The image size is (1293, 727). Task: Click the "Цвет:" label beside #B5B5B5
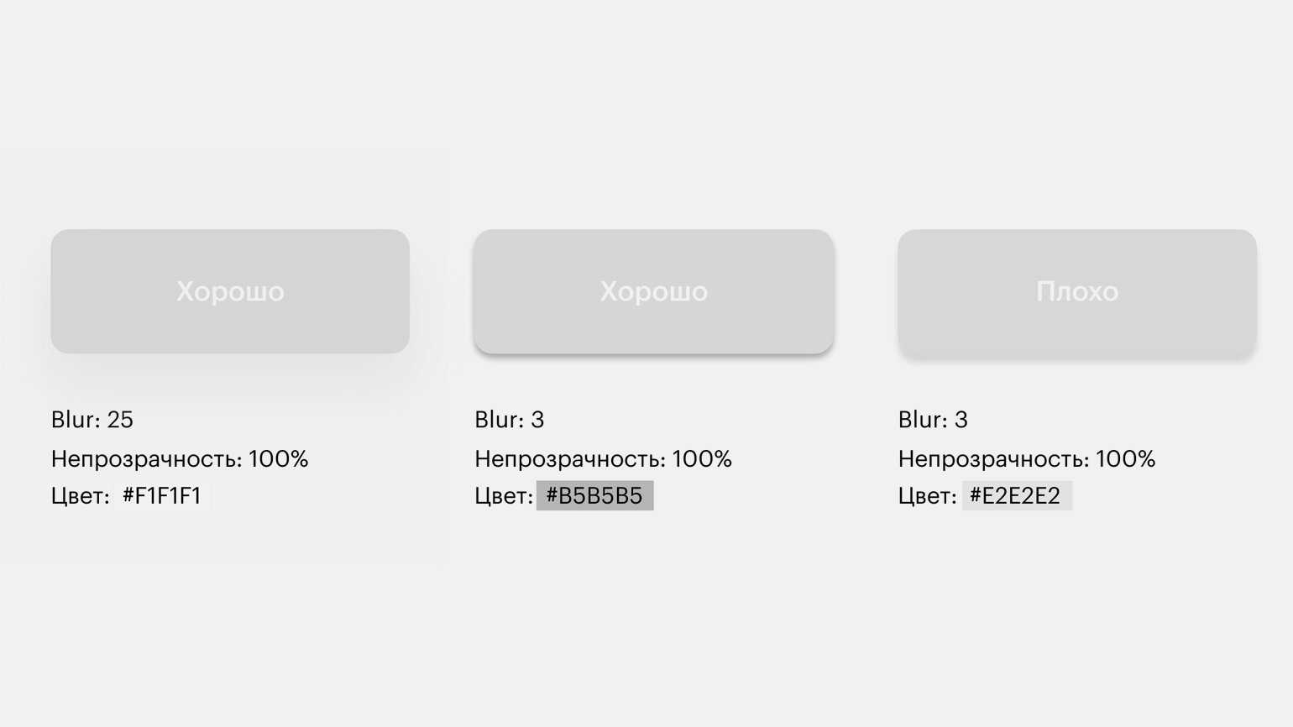[503, 496]
